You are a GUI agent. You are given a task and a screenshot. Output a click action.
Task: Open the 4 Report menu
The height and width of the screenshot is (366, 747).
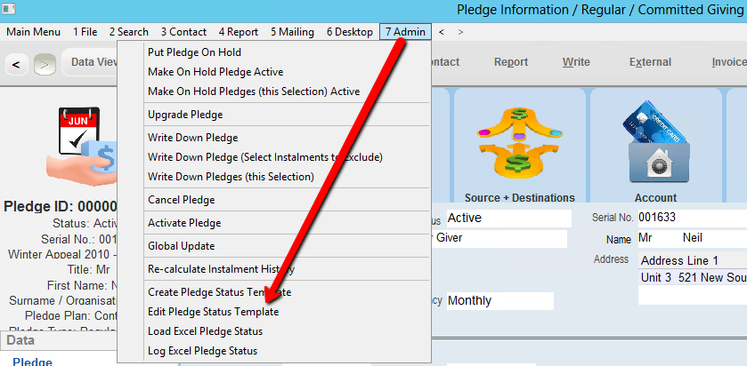click(239, 32)
